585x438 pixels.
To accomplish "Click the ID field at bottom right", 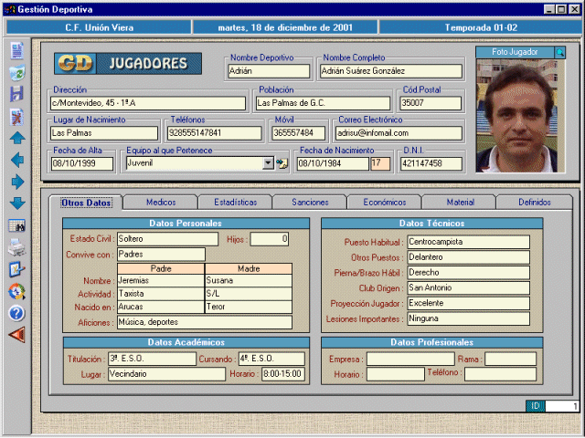I will coord(562,406).
